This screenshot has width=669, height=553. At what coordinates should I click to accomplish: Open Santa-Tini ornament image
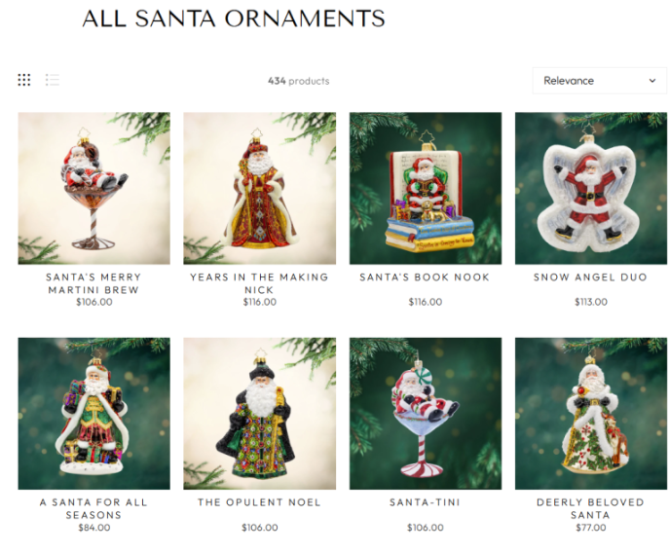click(426, 414)
